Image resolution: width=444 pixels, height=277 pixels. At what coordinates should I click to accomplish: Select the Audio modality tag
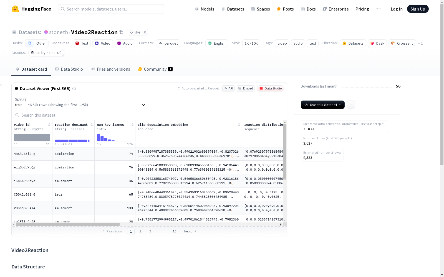tap(125, 43)
